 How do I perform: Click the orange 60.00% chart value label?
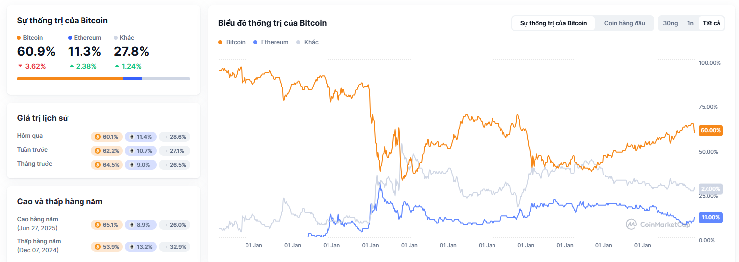pyautogui.click(x=710, y=130)
